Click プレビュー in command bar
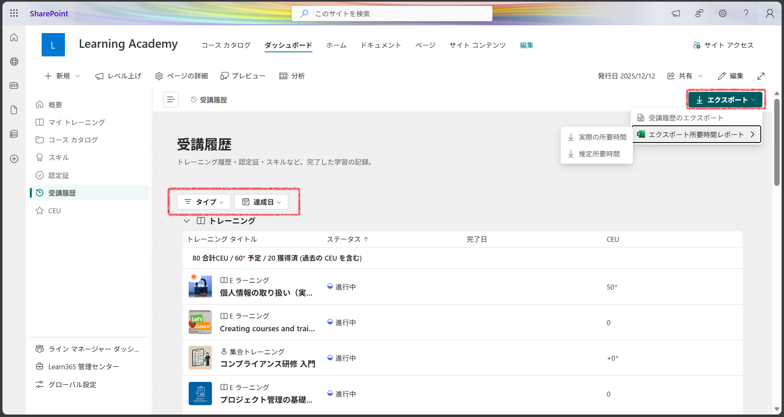 point(243,76)
